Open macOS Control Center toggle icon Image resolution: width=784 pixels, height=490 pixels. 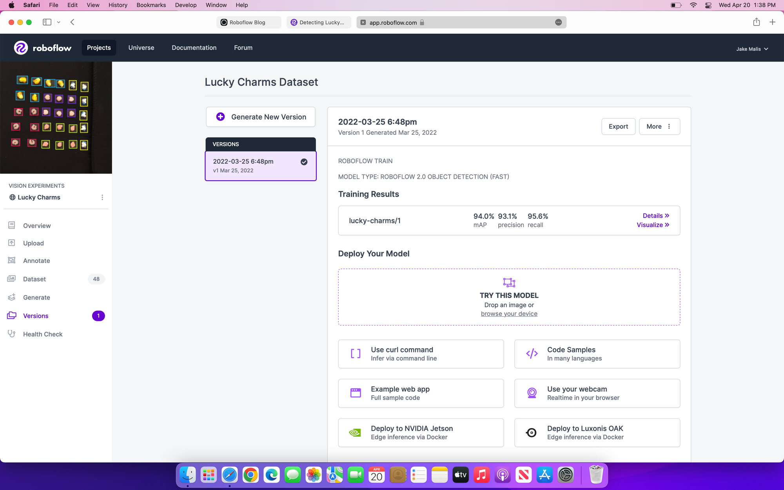(x=708, y=5)
